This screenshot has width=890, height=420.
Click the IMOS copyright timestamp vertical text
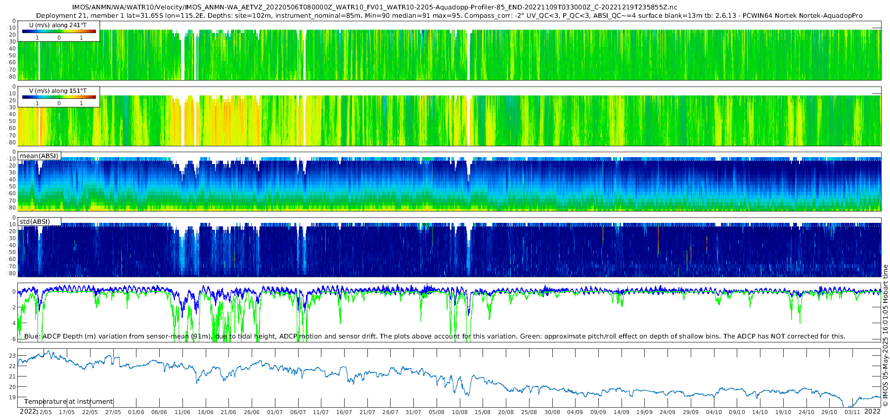885,336
